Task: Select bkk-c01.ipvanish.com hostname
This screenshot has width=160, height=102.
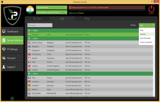Action: (74, 46)
